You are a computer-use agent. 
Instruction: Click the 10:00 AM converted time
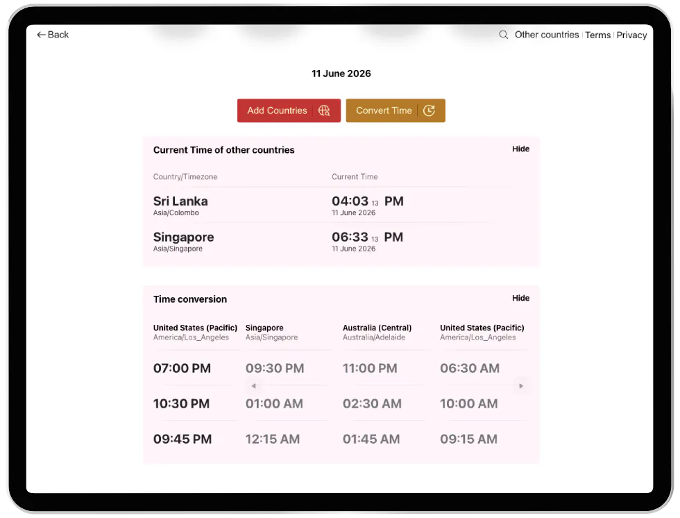pyautogui.click(x=469, y=404)
